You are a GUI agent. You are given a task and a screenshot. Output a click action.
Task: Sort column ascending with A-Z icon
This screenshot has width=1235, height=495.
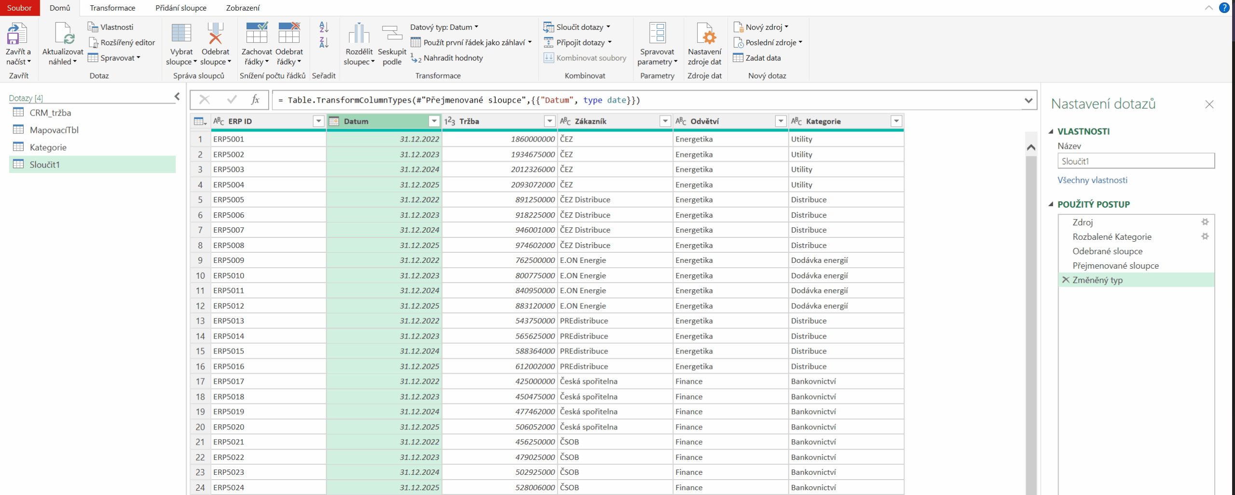point(324,27)
